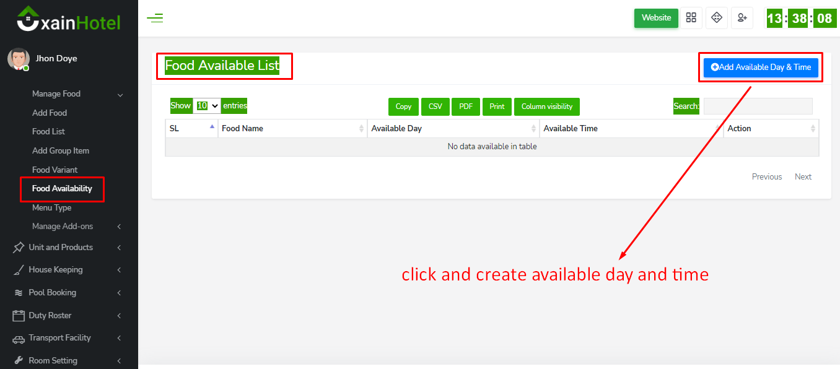Viewport: 840px width, 369px height.
Task: Click the Jhon Doye profile avatar
Action: (18, 59)
